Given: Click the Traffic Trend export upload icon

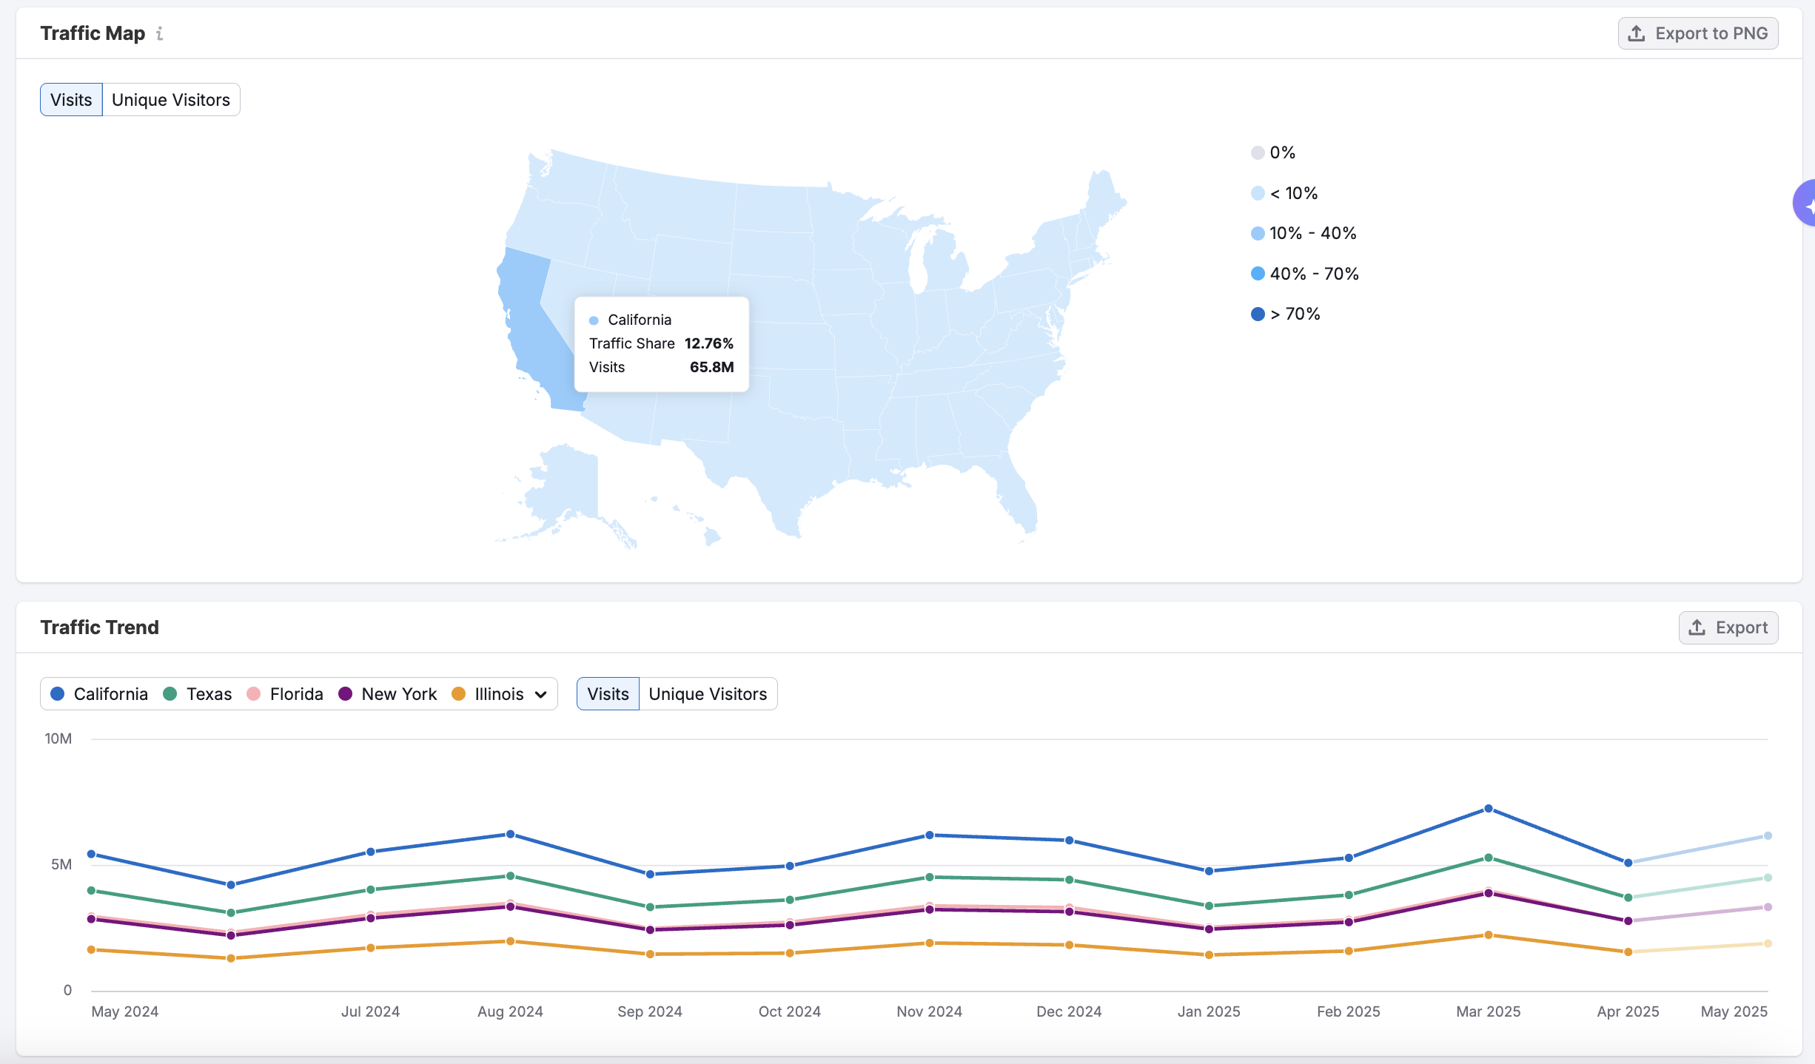Looking at the screenshot, I should (1697, 627).
